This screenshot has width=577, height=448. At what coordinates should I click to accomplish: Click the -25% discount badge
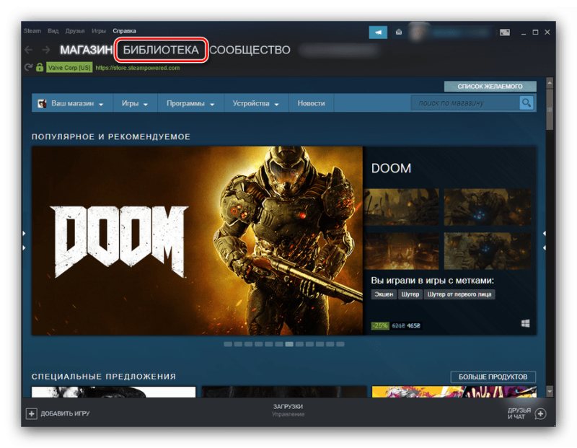point(380,326)
